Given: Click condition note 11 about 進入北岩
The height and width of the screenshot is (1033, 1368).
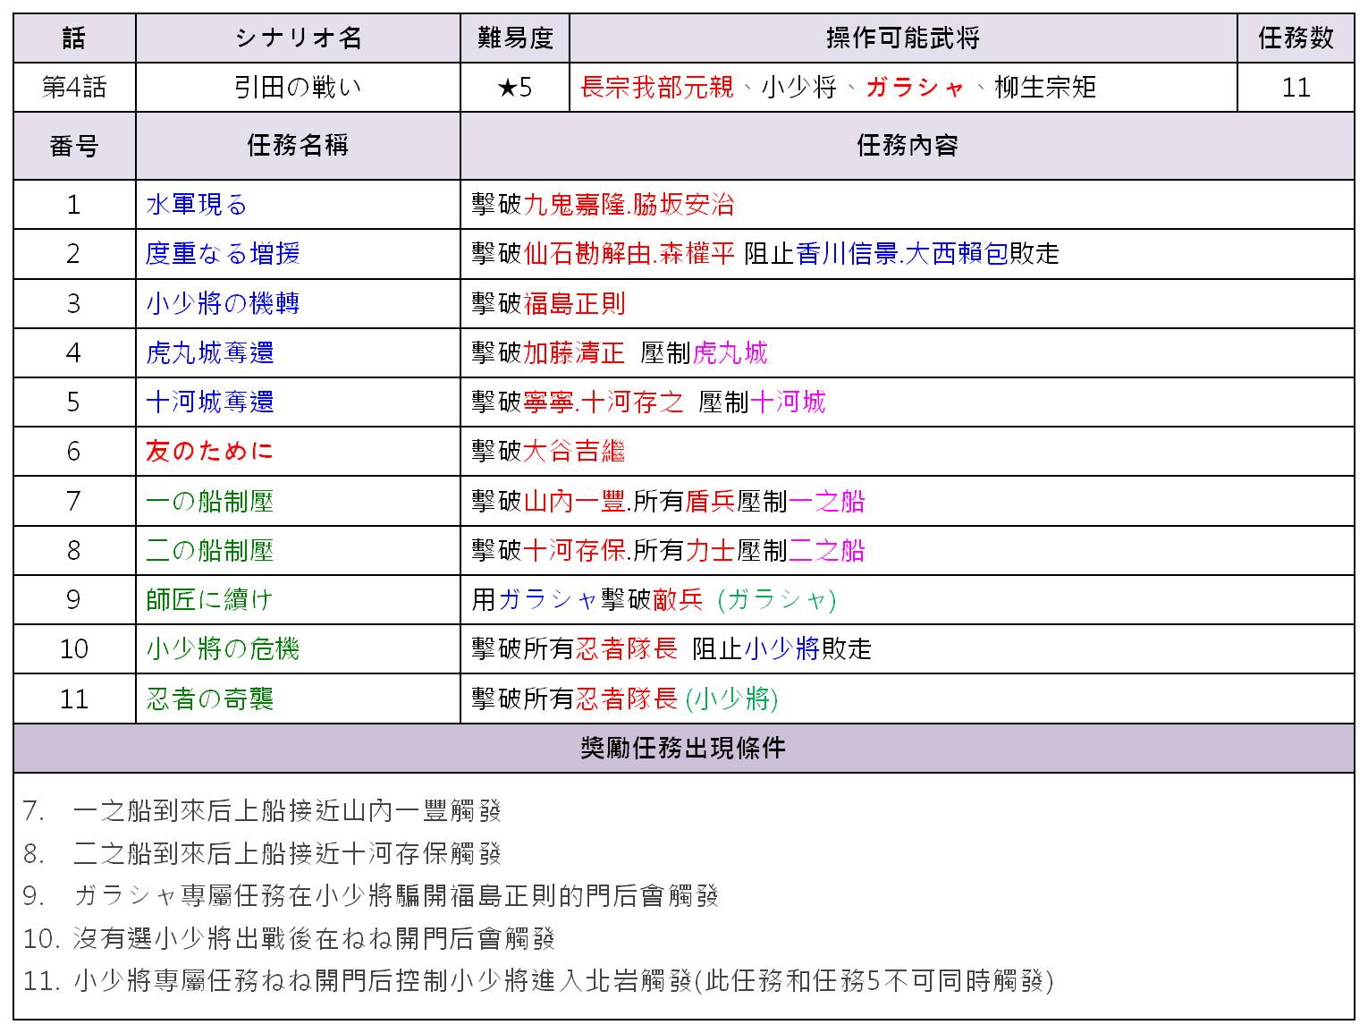Looking at the screenshot, I should (538, 981).
